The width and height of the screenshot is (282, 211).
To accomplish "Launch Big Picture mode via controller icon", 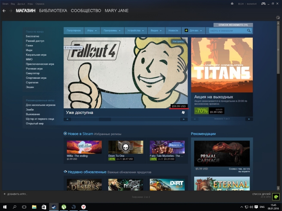I will 263,4.
